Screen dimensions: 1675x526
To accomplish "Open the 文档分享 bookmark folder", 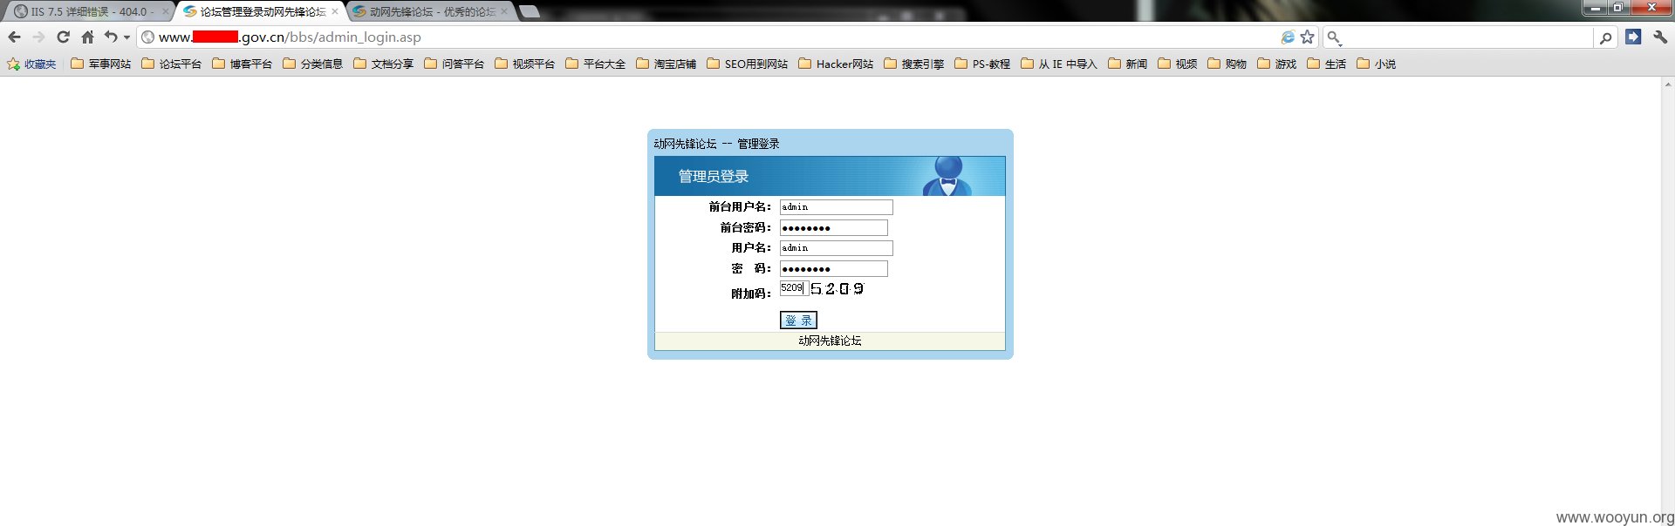I will click(383, 64).
